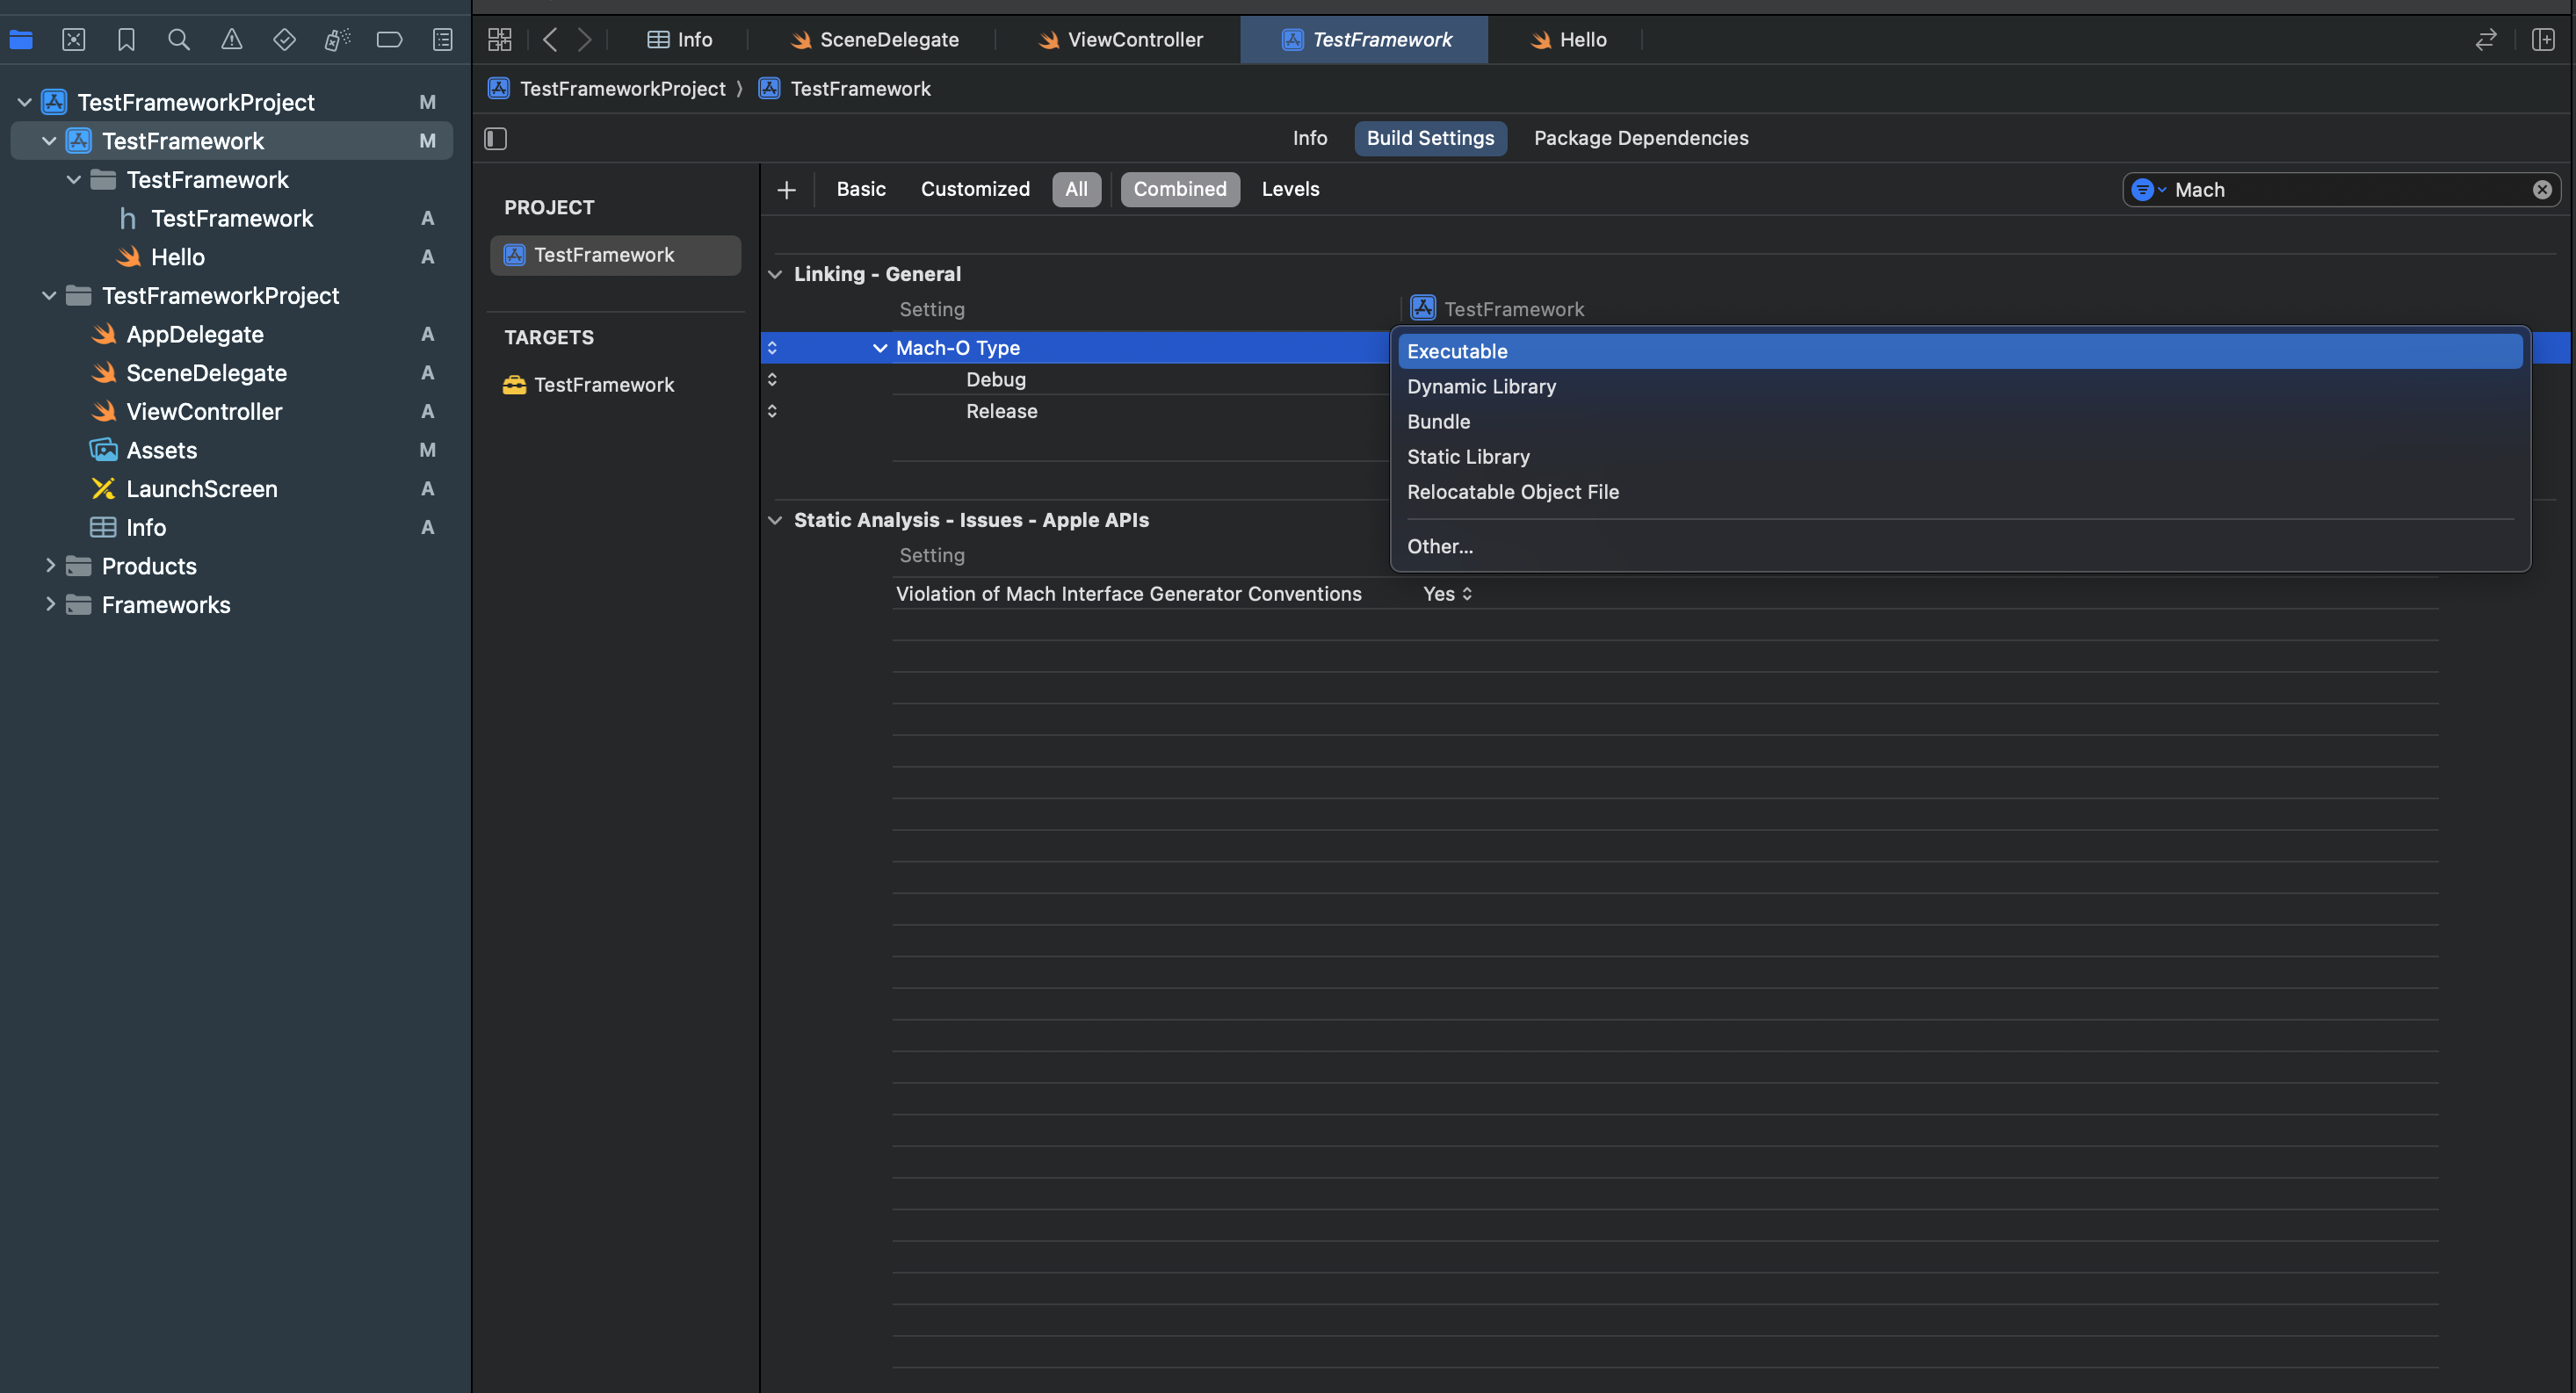Open the project Info settings tab

pos(1310,139)
